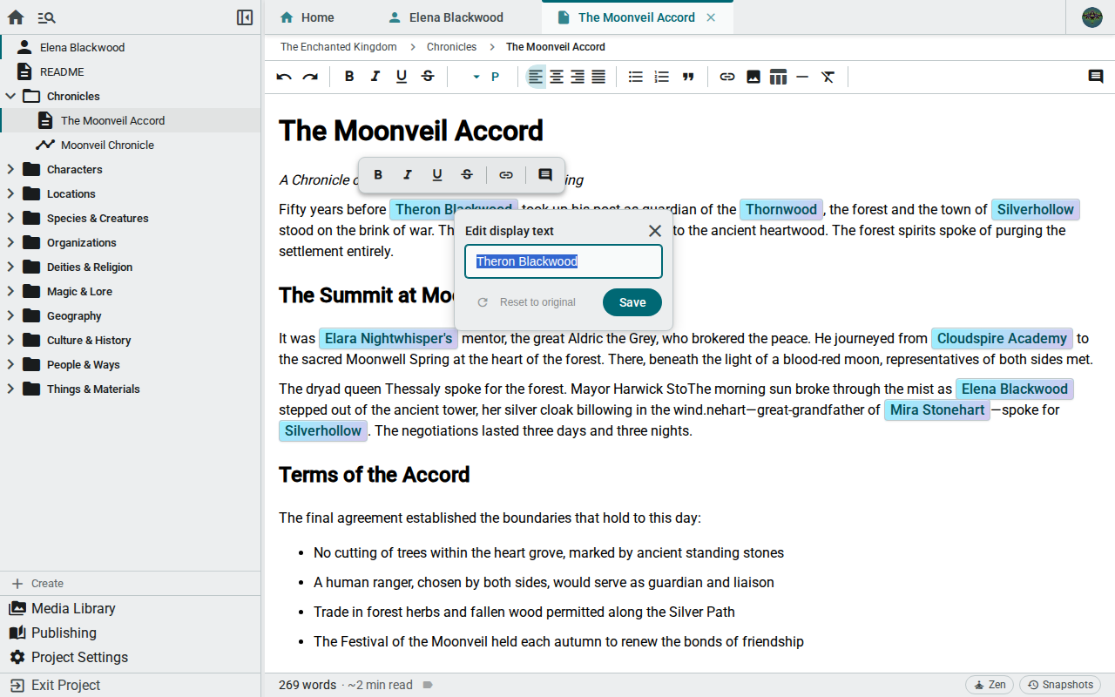Screen dimensions: 1115x697
Task: Expand the Organizations folder
Action: [10, 242]
